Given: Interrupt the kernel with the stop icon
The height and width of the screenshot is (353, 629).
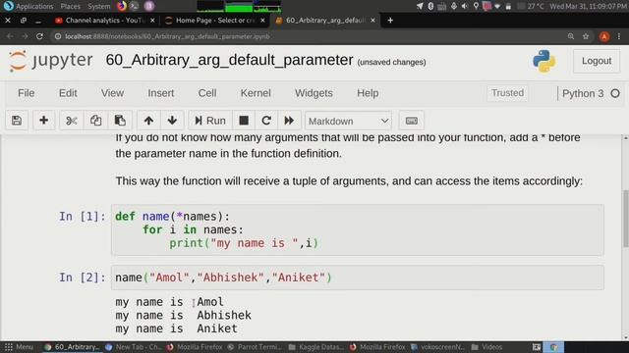Looking at the screenshot, I should point(244,121).
